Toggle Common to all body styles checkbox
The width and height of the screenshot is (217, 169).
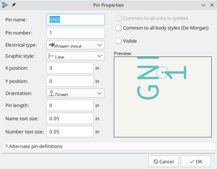[119, 28]
